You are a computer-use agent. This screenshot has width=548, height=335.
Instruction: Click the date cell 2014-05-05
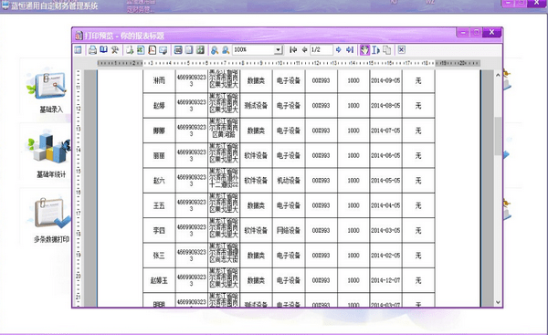click(385, 181)
